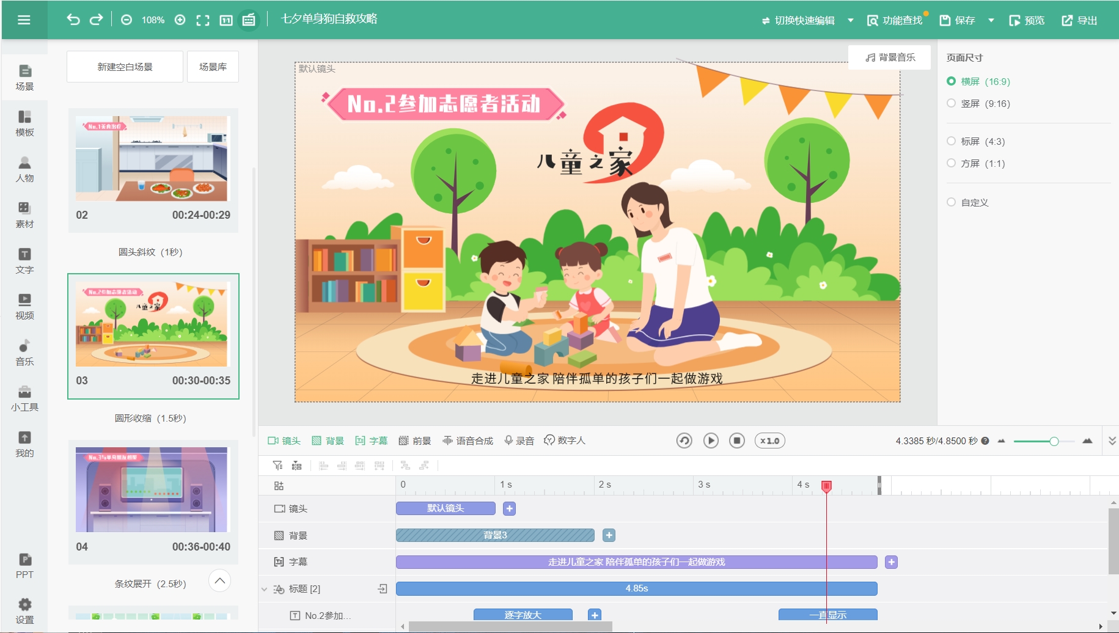Zoom in the canvas with plus icon
Viewport: 1119px width, 633px height.
click(180, 20)
